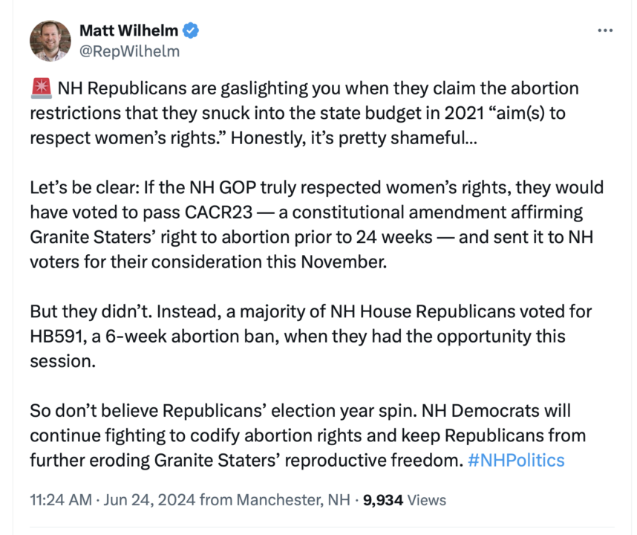Click the phrase '6-week abortion ban'
Screen dimensions: 637x535
click(171, 336)
